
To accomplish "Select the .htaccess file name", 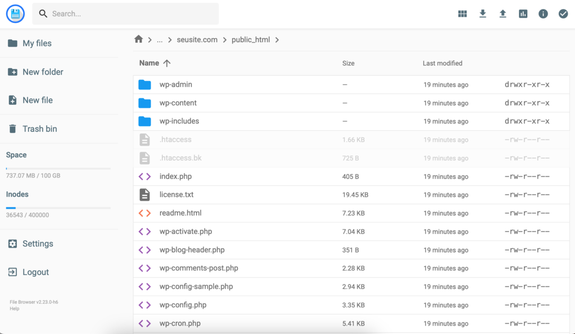I will tap(175, 139).
